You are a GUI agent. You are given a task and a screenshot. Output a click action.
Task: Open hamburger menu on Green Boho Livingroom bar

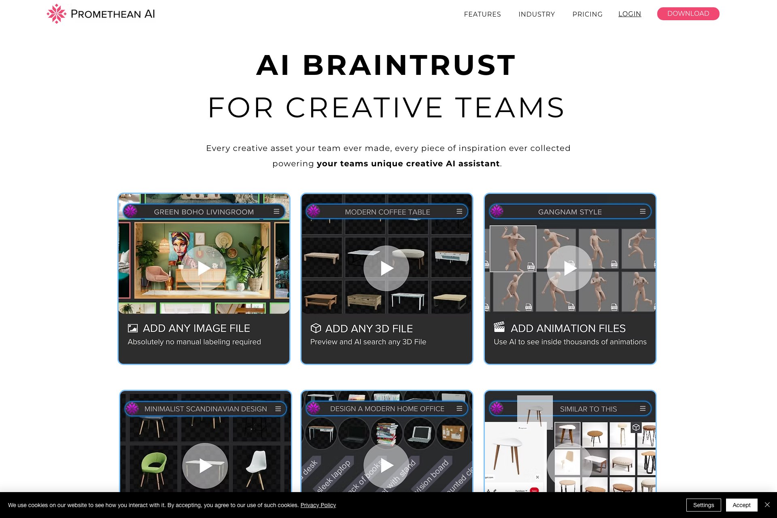(276, 212)
